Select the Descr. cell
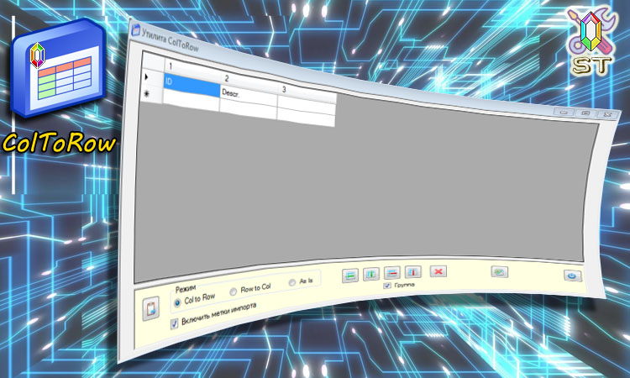 249,97
